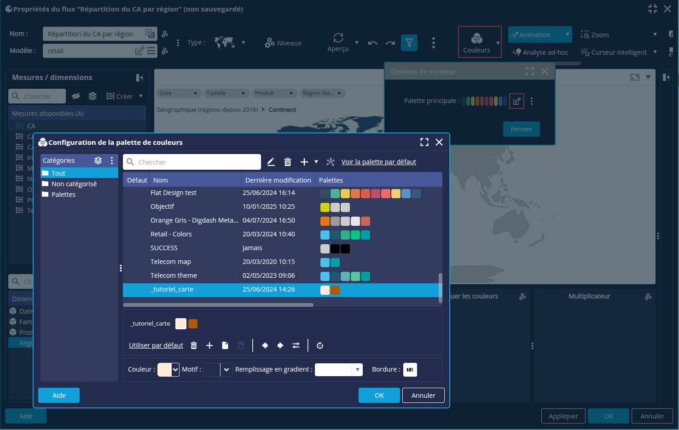Screen dimensions: 679x430
Task: Click the dependencies graph icon beside the default palette link
Action: coord(331,162)
